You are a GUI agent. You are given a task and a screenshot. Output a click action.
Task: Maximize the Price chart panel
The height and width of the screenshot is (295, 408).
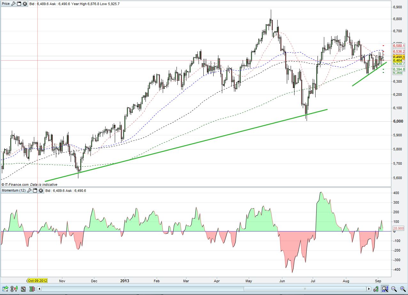19,4
